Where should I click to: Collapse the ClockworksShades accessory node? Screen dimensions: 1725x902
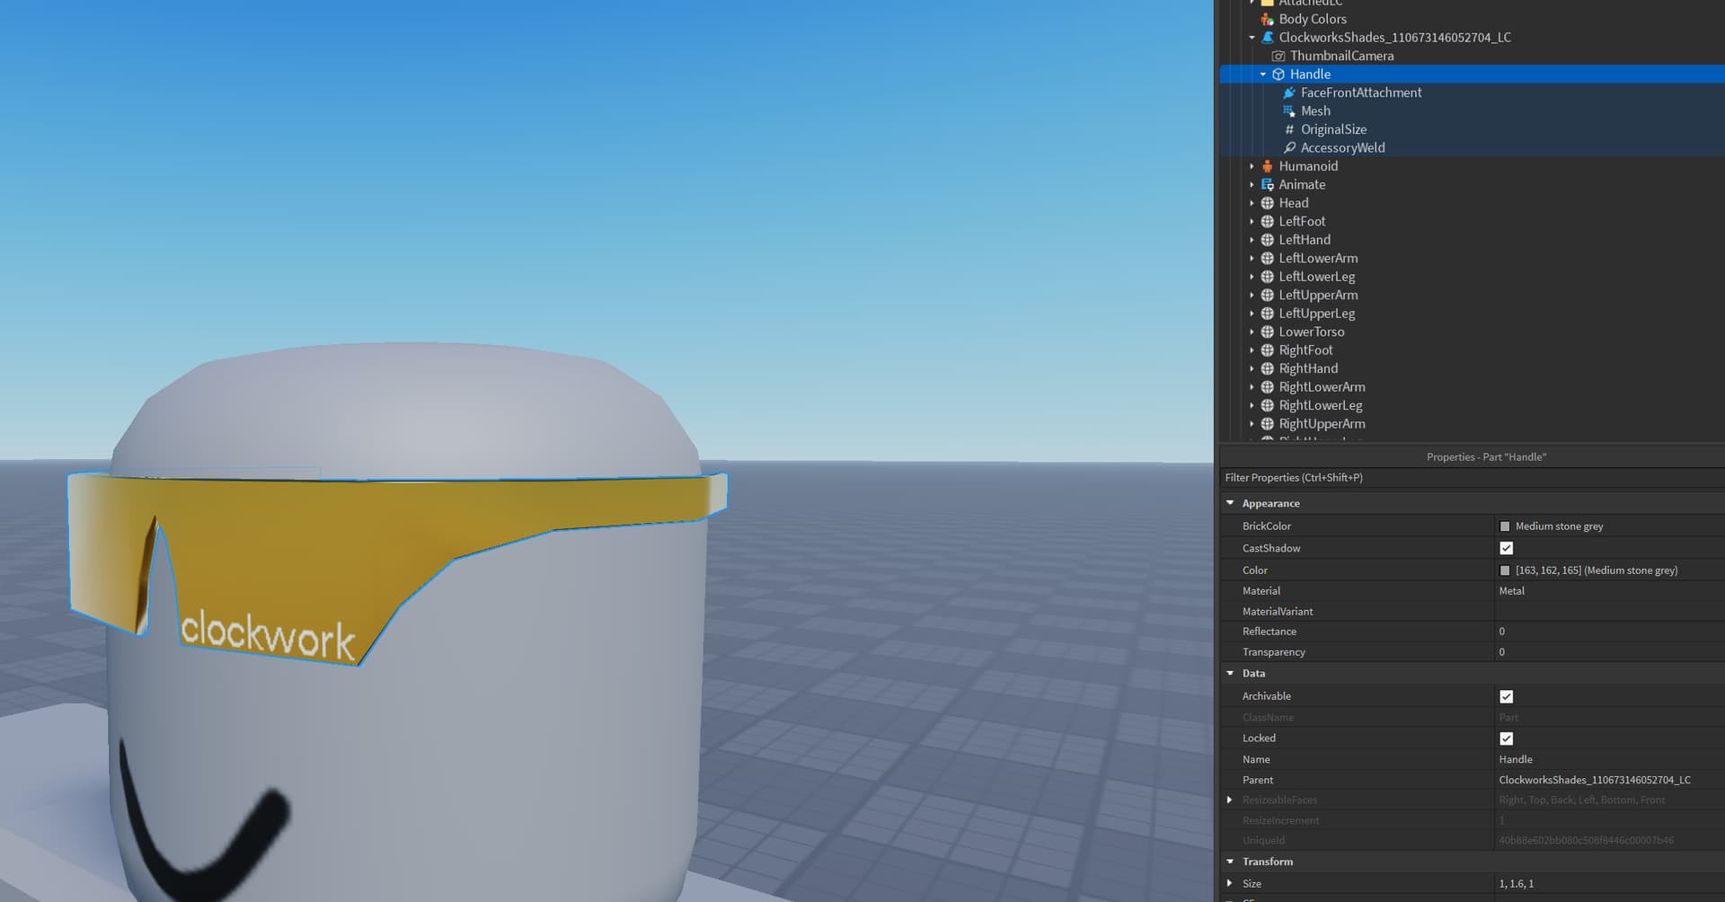point(1252,38)
